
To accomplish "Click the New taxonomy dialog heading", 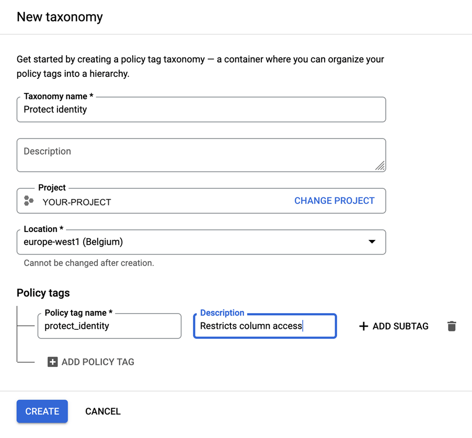I will (60, 17).
